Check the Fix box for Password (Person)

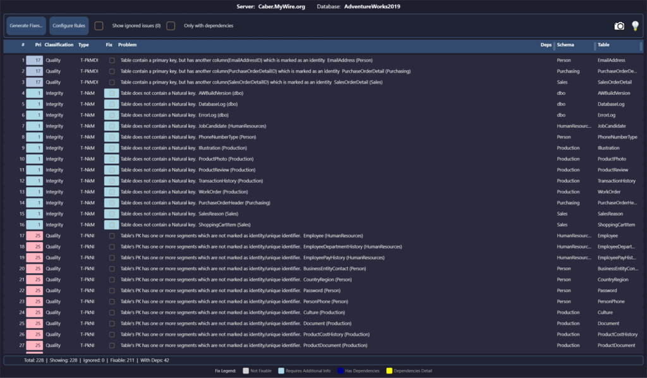(112, 291)
